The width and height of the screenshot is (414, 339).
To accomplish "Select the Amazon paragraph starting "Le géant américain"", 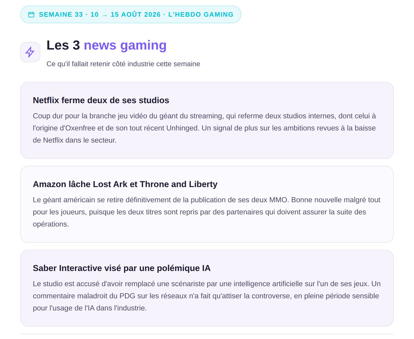I will pos(207,212).
